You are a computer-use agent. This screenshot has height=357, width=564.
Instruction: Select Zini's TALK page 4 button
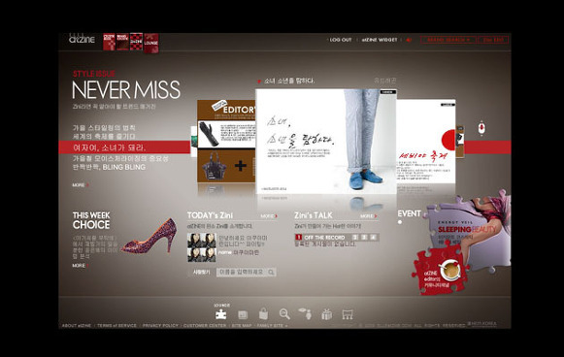coord(373,238)
